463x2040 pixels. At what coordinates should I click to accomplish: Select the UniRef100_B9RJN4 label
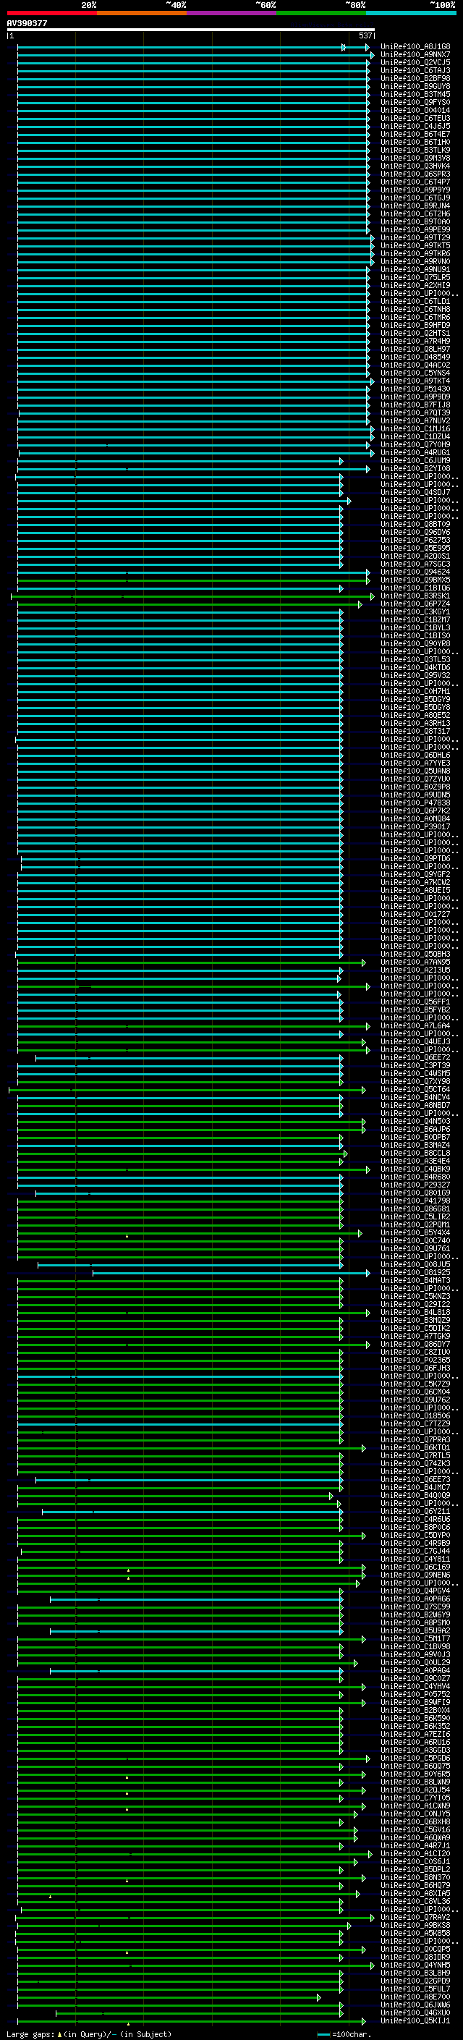pos(415,206)
